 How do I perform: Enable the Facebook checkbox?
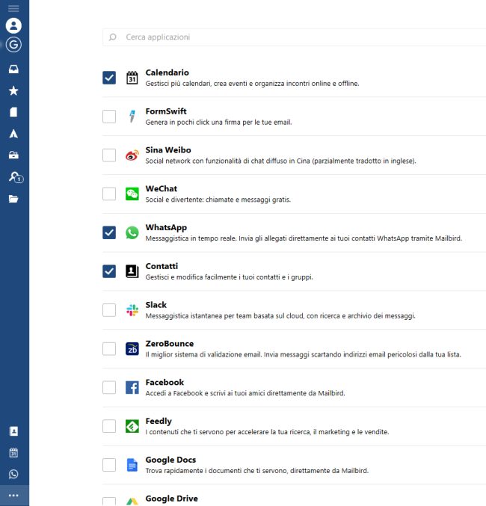tap(109, 388)
